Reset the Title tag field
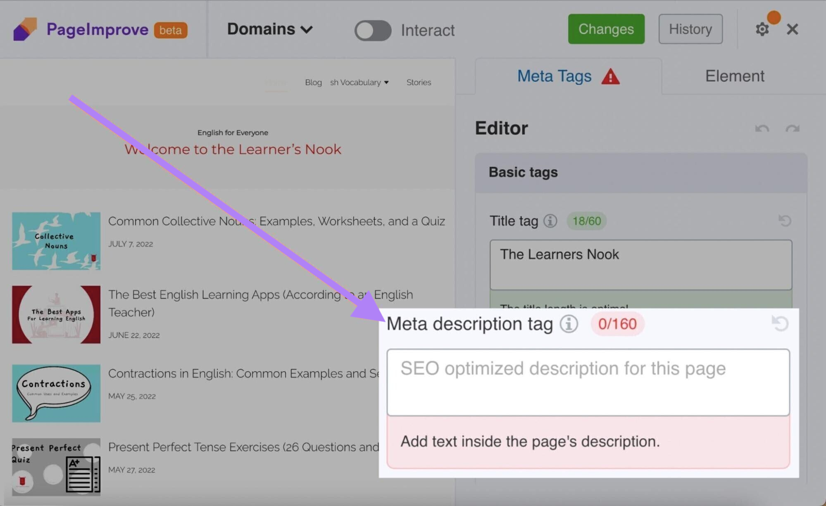The image size is (826, 506). point(784,221)
